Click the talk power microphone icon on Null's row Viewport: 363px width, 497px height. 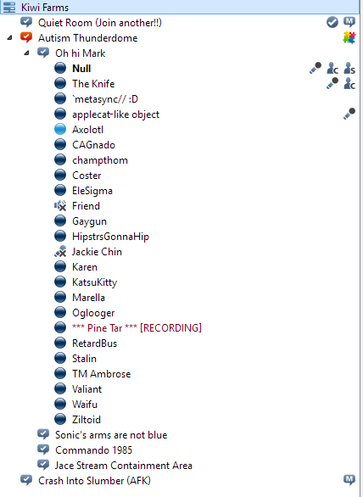click(316, 68)
